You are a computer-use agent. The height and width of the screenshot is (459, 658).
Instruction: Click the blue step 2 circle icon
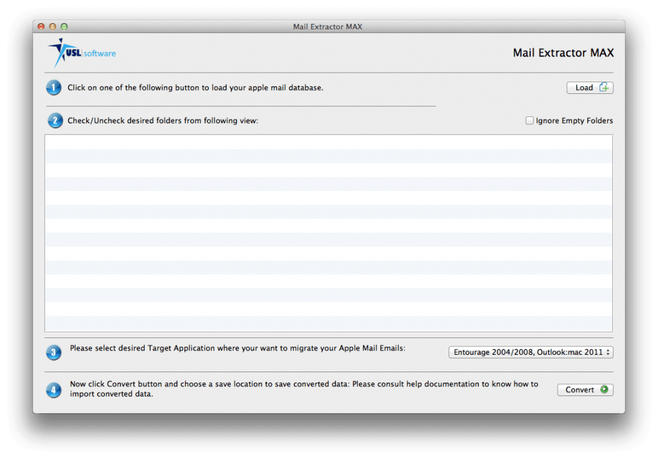55,120
